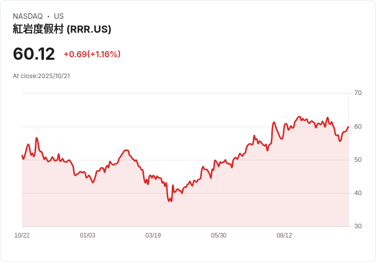Click the current price 60.12

coord(34,54)
